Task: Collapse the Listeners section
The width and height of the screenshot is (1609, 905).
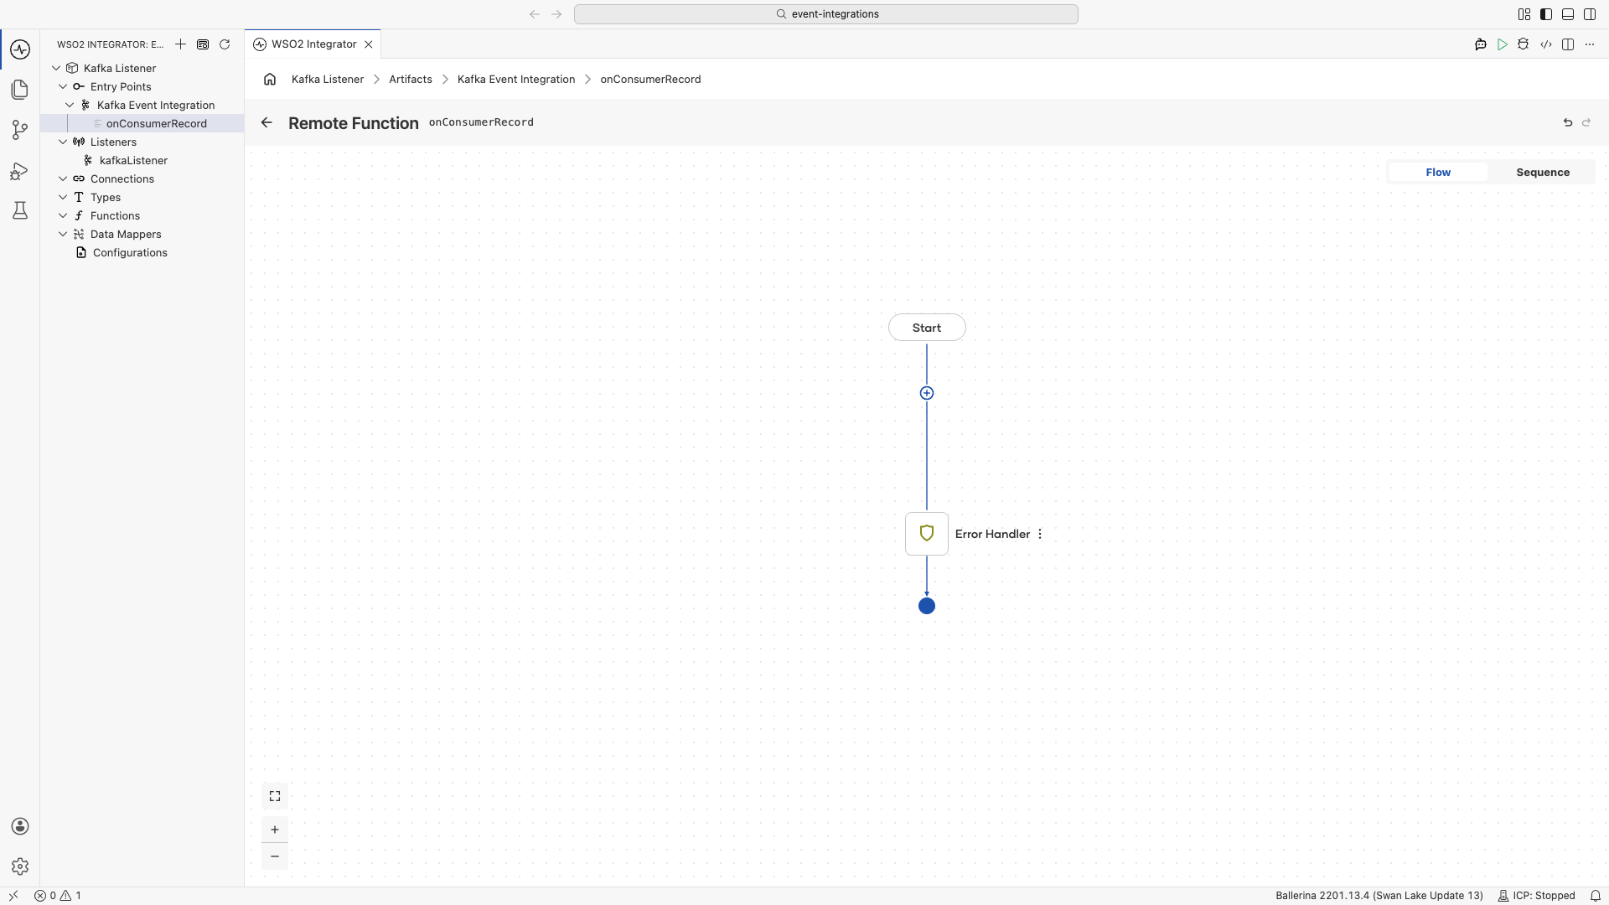Action: (63, 142)
